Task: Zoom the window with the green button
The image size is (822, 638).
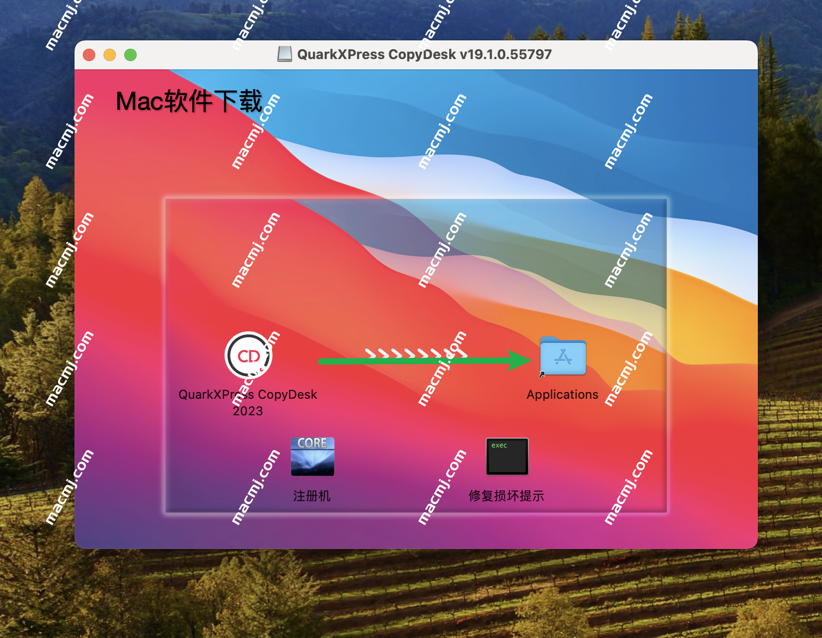Action: pyautogui.click(x=130, y=55)
